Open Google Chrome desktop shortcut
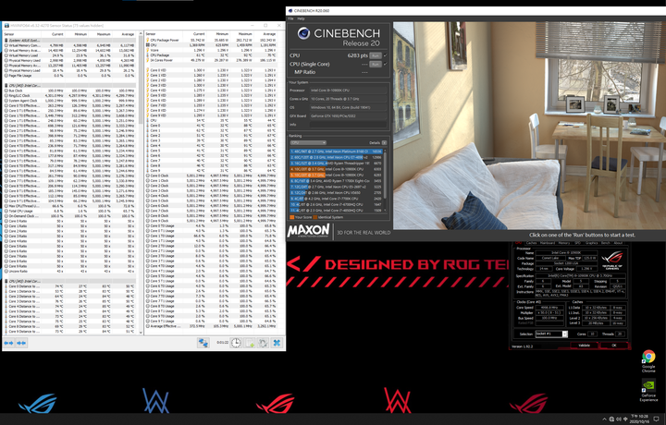 pyautogui.click(x=648, y=361)
